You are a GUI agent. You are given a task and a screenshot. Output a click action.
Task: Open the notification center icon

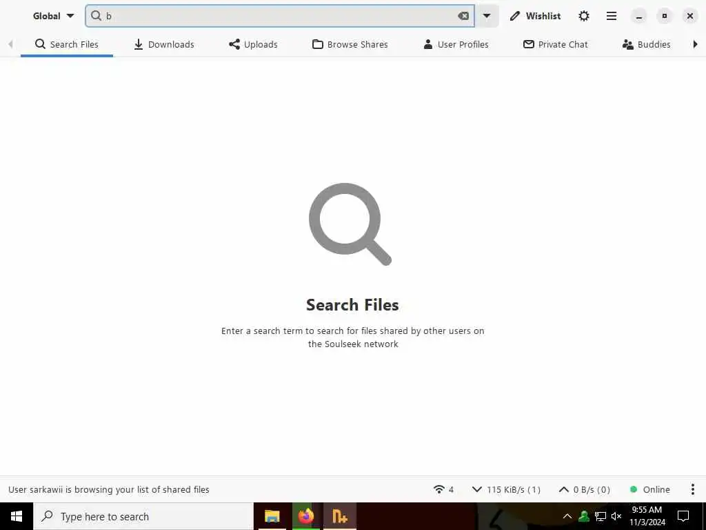[683, 516]
